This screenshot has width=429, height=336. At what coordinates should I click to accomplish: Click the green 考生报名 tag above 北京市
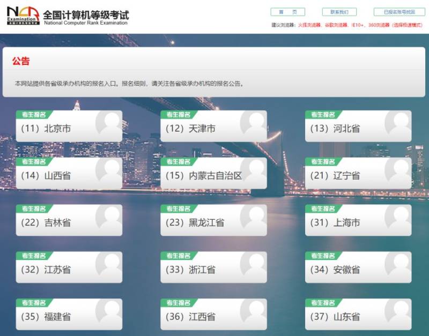tap(34, 115)
